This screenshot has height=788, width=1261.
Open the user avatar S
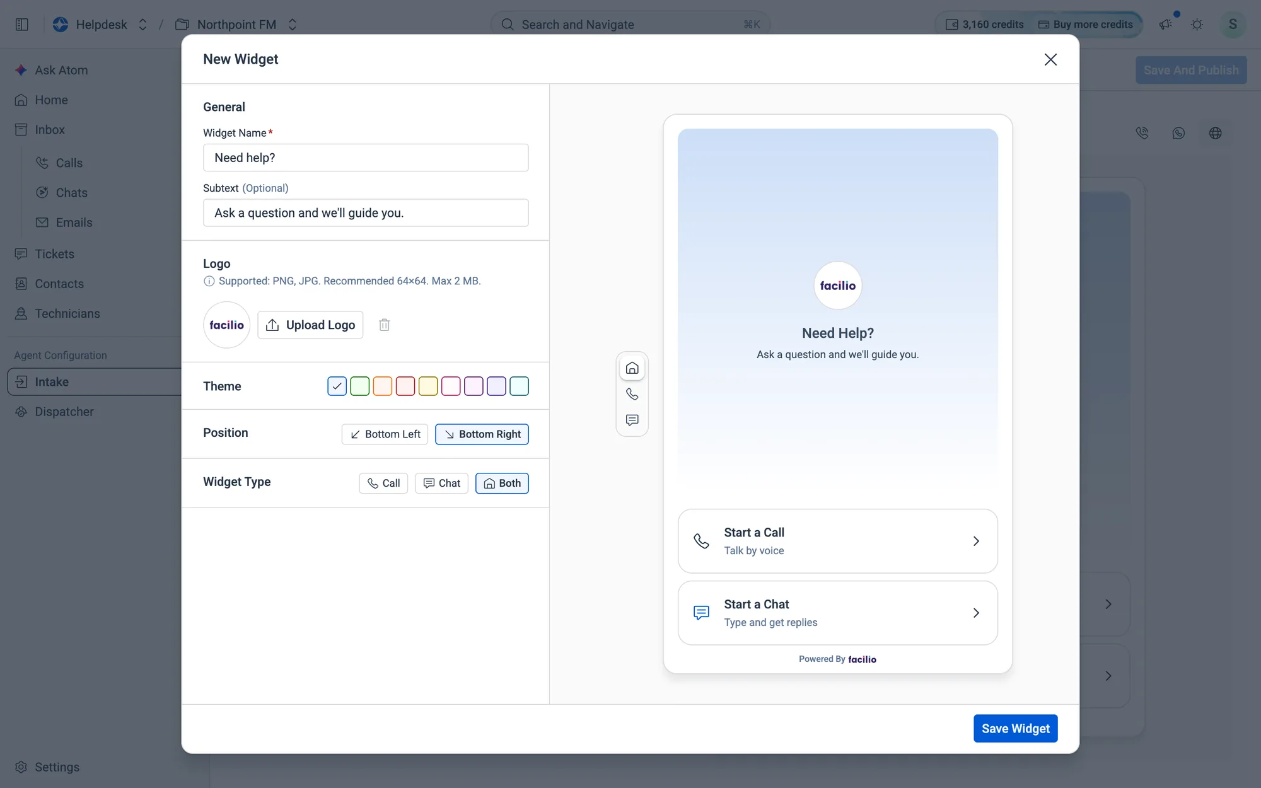(x=1233, y=25)
